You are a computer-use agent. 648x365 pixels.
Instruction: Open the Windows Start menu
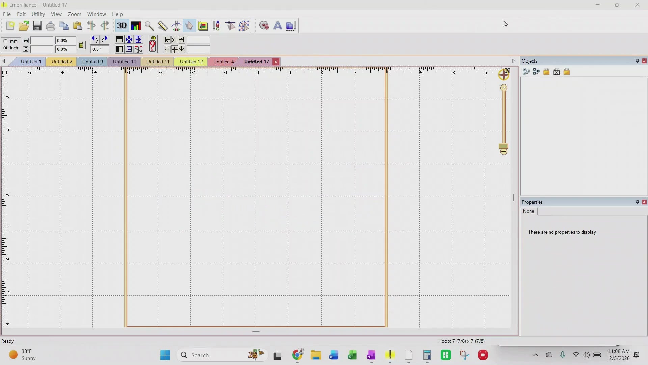pos(165,355)
